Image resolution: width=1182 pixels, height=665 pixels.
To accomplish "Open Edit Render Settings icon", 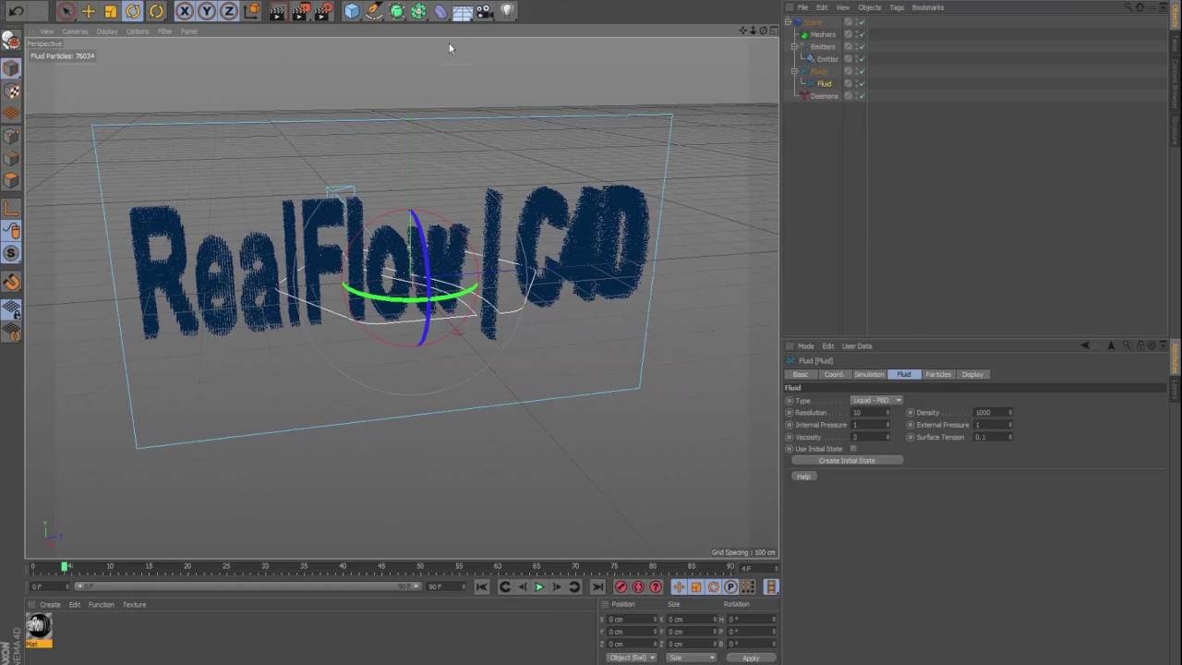I will pyautogui.click(x=323, y=11).
